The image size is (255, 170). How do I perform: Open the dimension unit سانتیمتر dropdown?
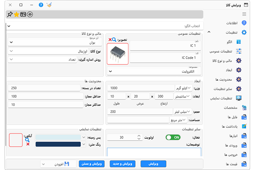182,96
